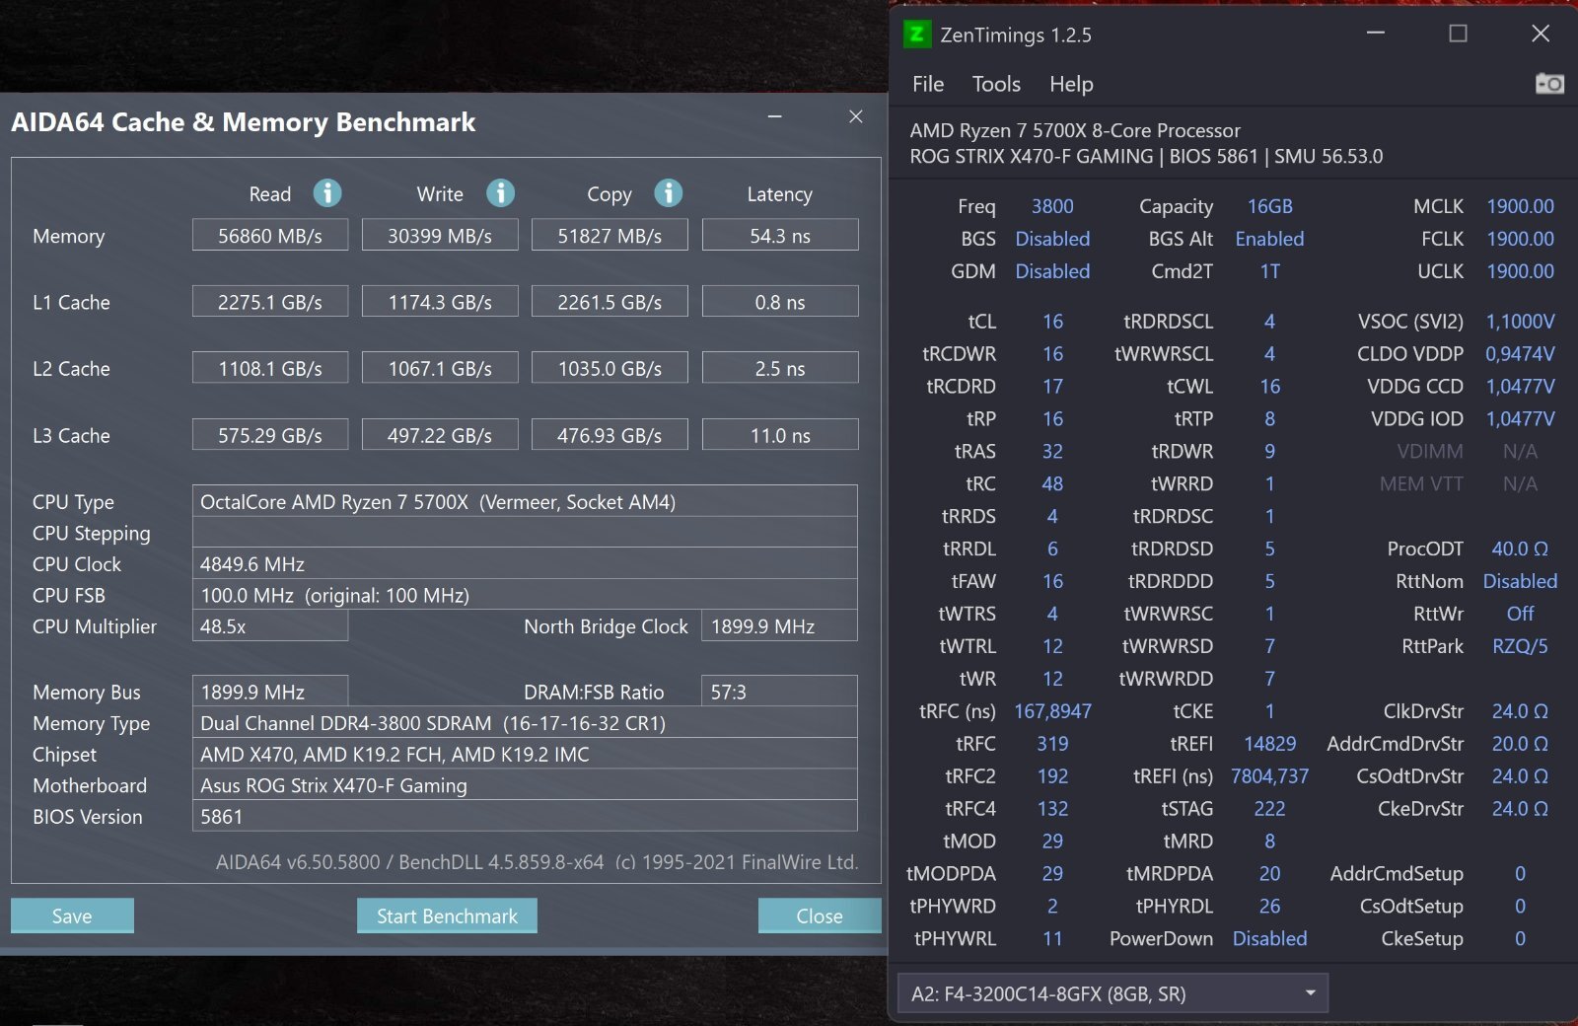Maximize the ZenTimings window

tap(1458, 33)
